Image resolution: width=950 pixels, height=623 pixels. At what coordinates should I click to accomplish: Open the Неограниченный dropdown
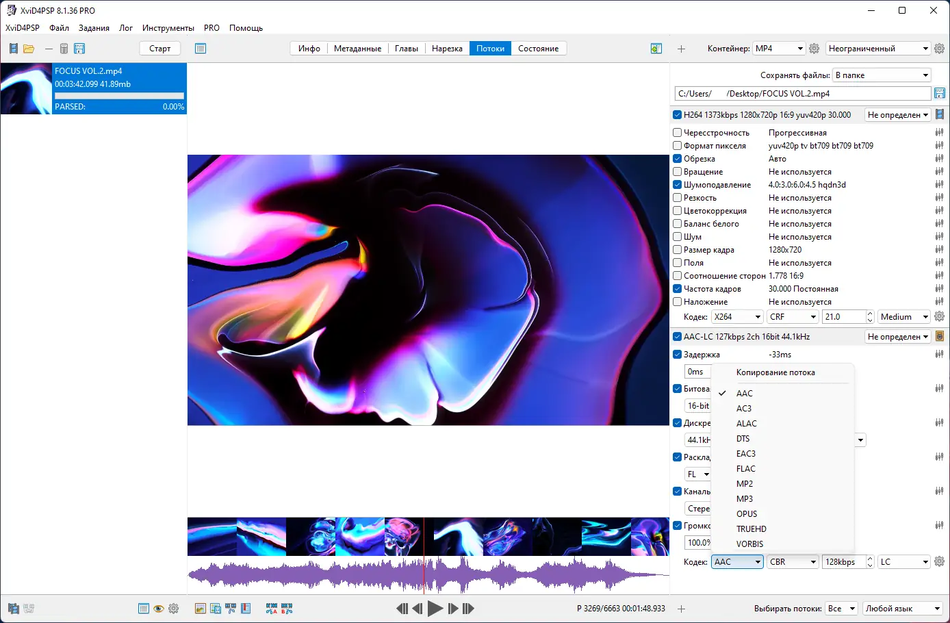click(x=877, y=49)
